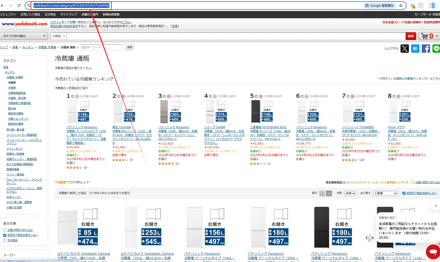Image resolution: width=440 pixels, height=262 pixels.
Task: Open rank 2 TOSHIBA 153L product thumbnail
Action: point(124,112)
